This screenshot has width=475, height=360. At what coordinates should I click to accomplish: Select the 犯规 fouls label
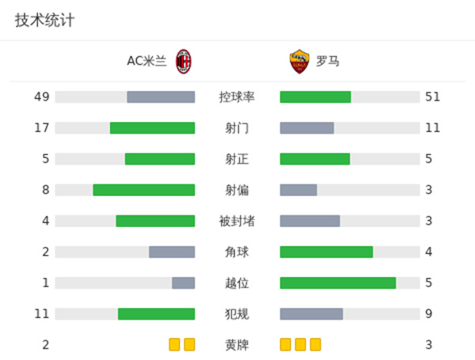237,314
